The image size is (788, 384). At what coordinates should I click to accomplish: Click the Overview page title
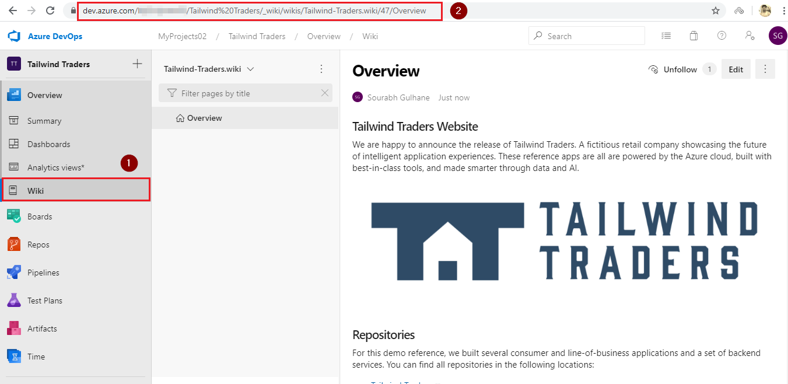tap(386, 71)
